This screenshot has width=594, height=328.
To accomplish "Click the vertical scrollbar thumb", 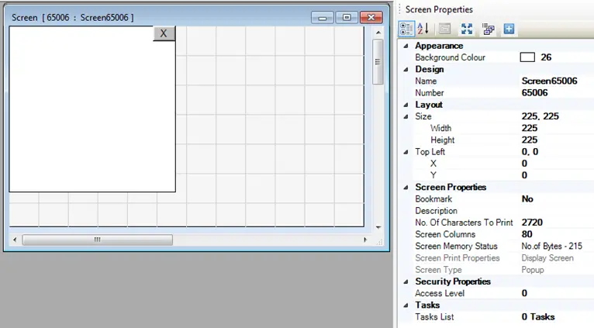I will coord(378,62).
